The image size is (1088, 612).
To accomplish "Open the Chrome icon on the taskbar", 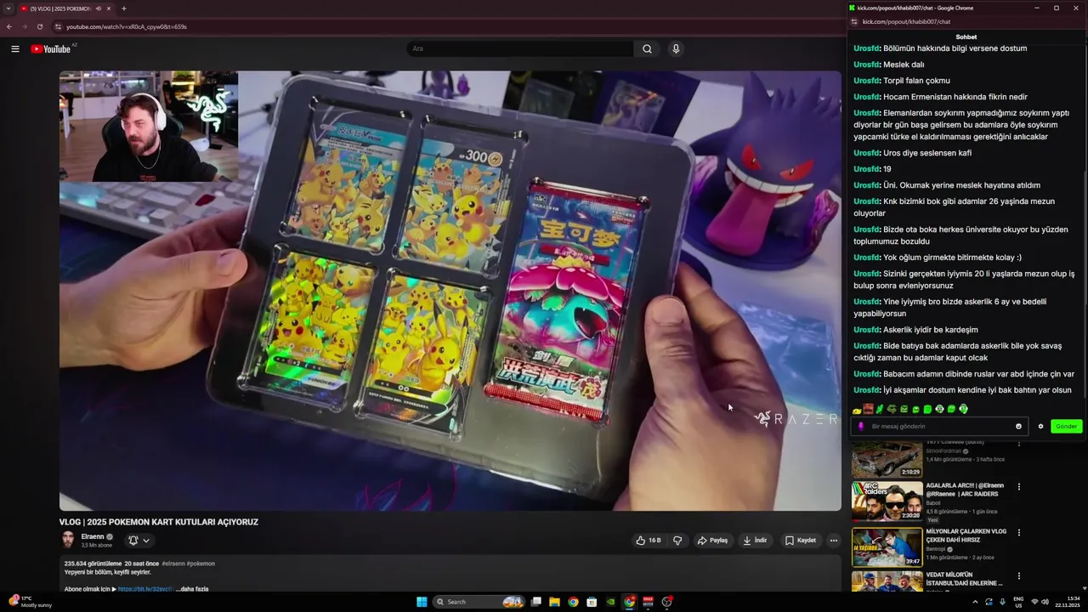I will coord(573,602).
